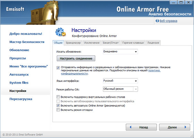Click Конфигурирование Online Armor subtitle
Viewport: 194px width, 138px height.
(x=94, y=36)
